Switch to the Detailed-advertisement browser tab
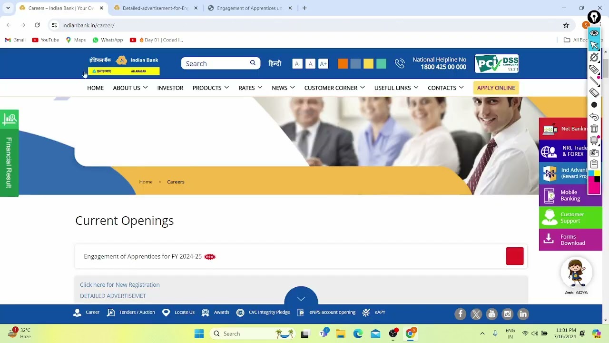Viewport: 609px width, 343px height. [x=156, y=8]
